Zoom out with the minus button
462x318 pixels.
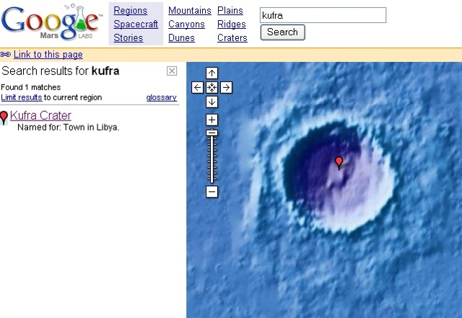[x=212, y=192]
